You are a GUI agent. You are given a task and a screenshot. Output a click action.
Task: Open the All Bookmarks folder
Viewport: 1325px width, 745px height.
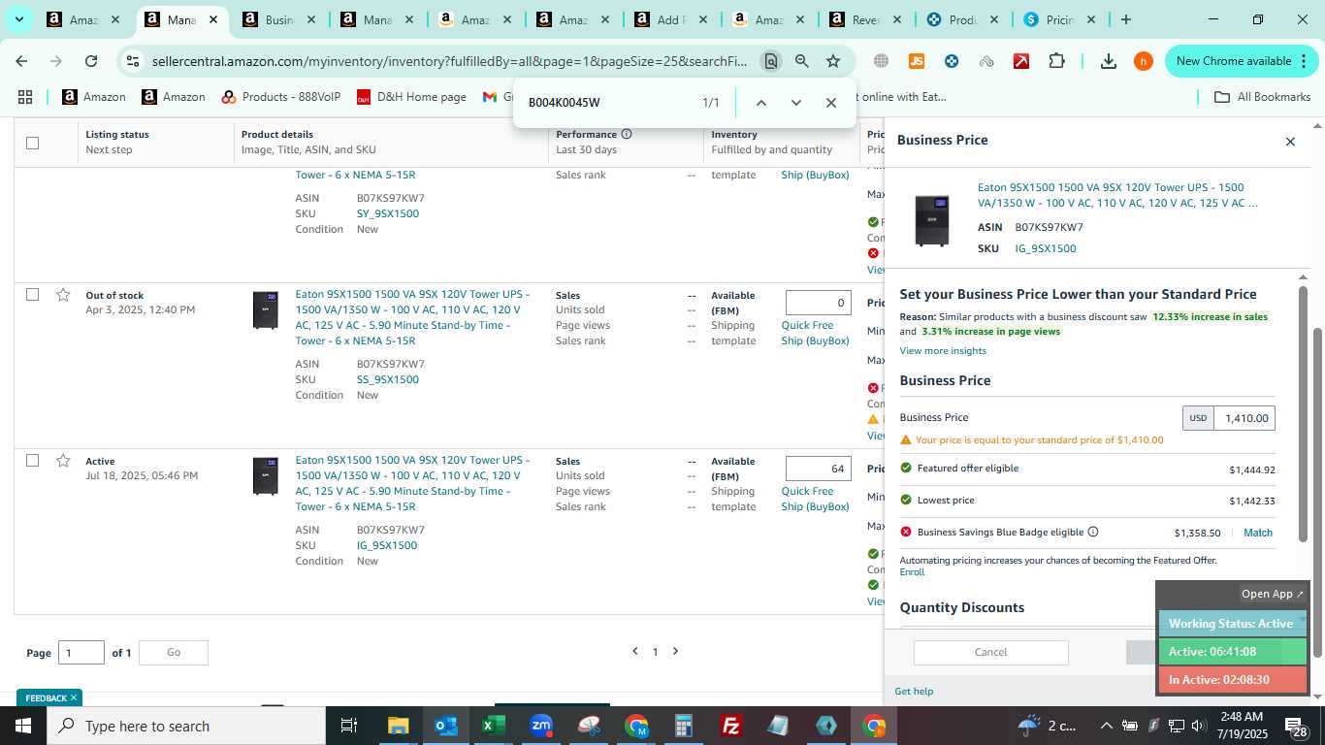pos(1262,97)
